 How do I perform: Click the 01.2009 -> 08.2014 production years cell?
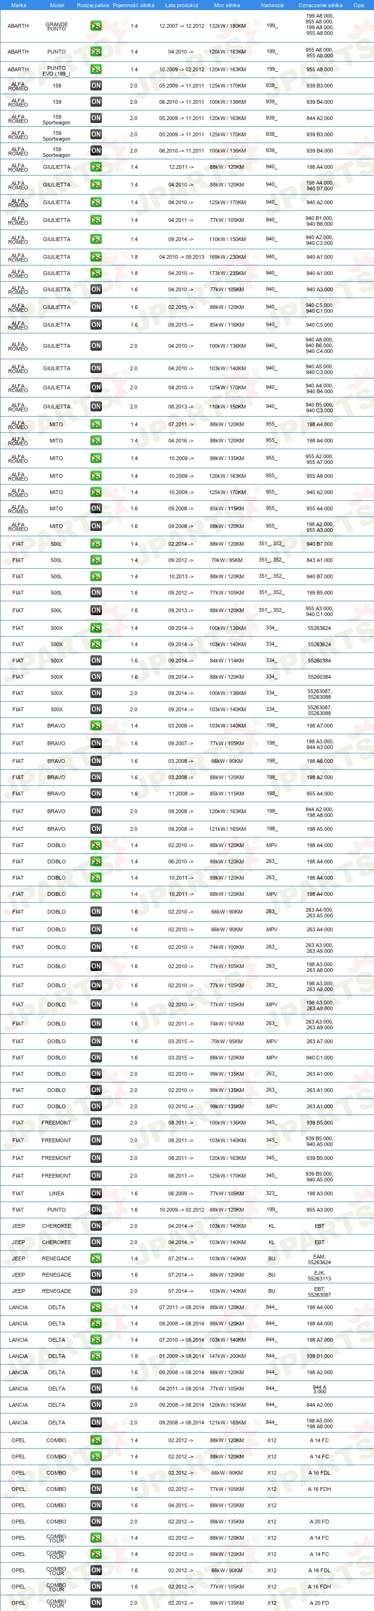(x=181, y=1356)
